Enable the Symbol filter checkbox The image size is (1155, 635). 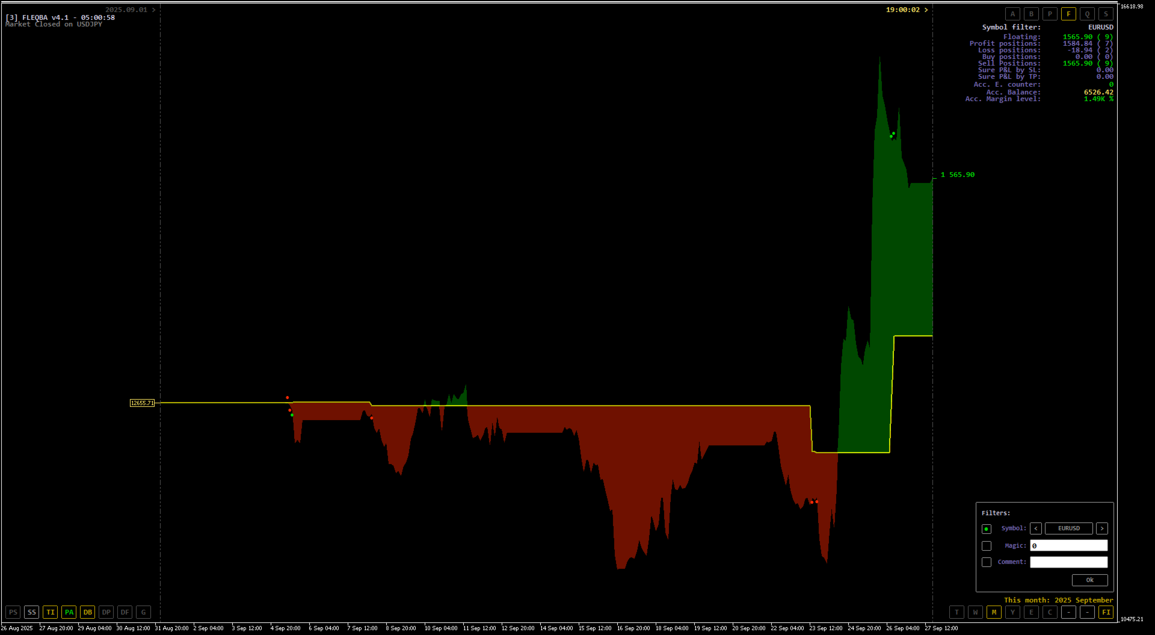pyautogui.click(x=987, y=529)
